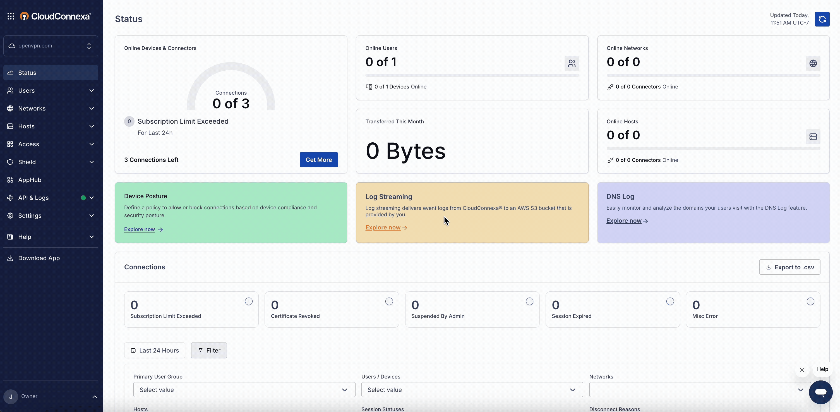Open the Primary User Group dropdown
The width and height of the screenshot is (840, 412).
click(244, 390)
